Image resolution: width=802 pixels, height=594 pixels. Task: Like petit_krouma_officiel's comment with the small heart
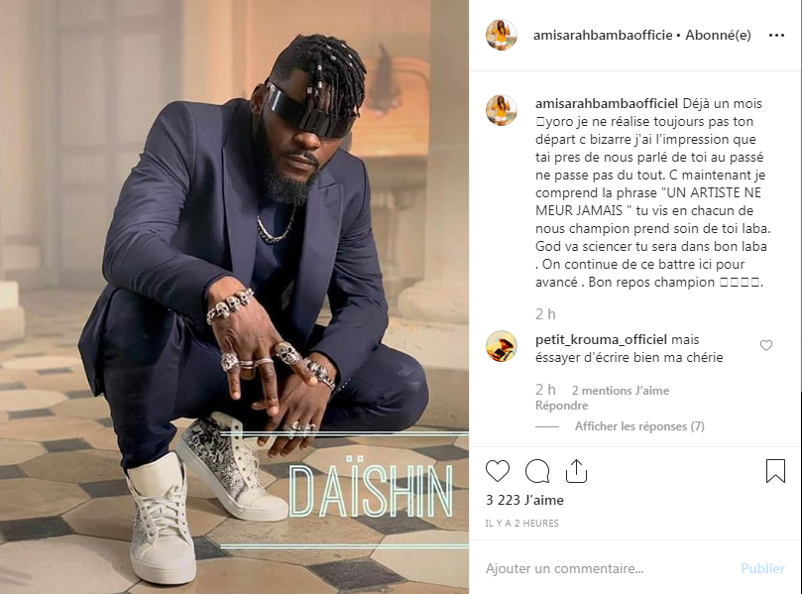pos(766,345)
